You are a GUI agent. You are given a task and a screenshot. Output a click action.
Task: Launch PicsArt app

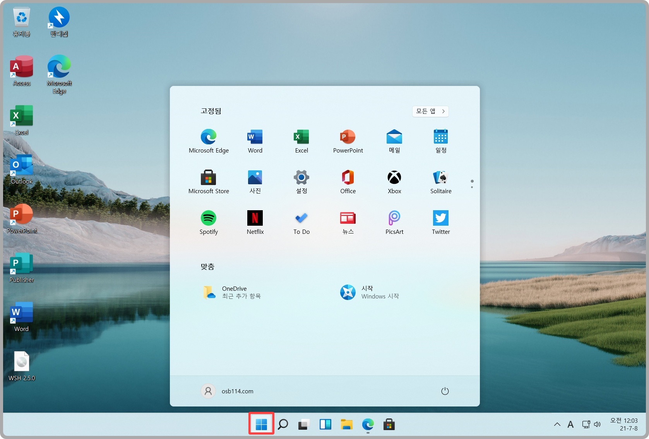(394, 223)
